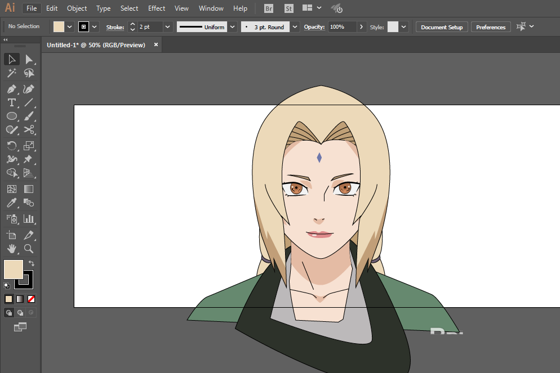The width and height of the screenshot is (560, 373).
Task: Pick the Eyedropper tool
Action: (12, 203)
